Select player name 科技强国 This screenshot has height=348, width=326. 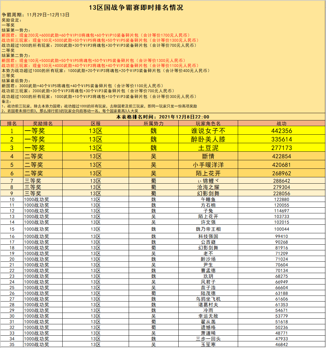[208, 236]
